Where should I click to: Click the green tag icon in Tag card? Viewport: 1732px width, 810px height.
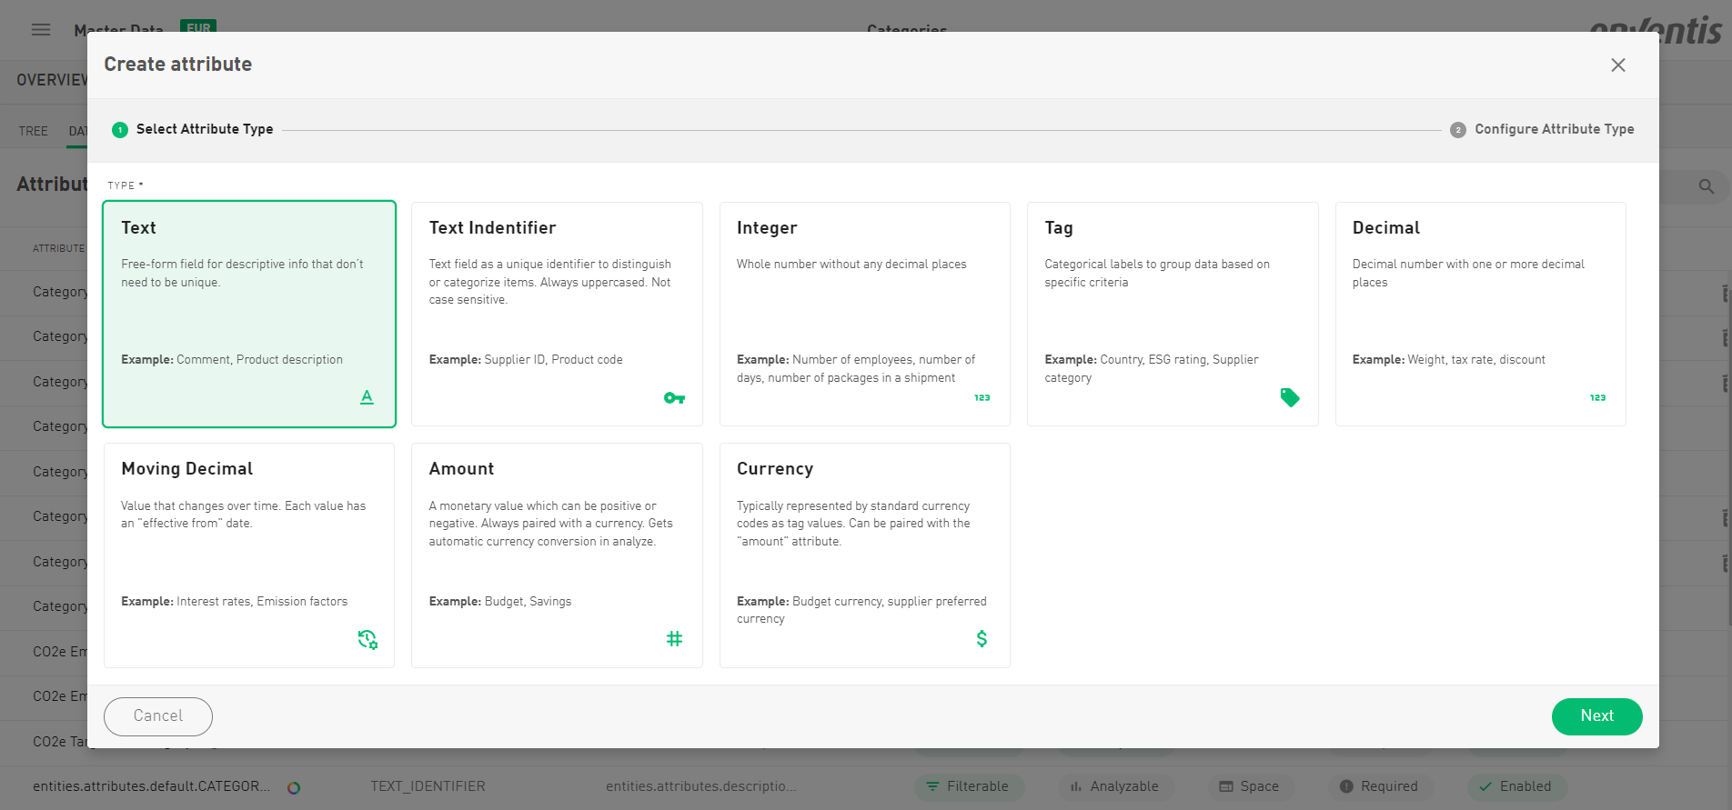pos(1290,397)
